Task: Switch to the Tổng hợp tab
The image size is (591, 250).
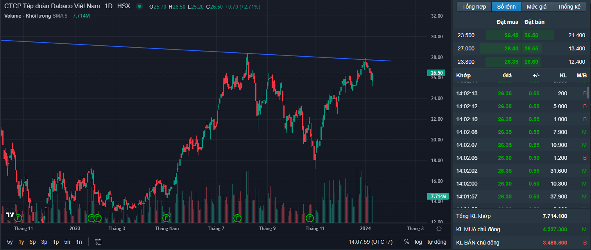Action: (x=474, y=7)
